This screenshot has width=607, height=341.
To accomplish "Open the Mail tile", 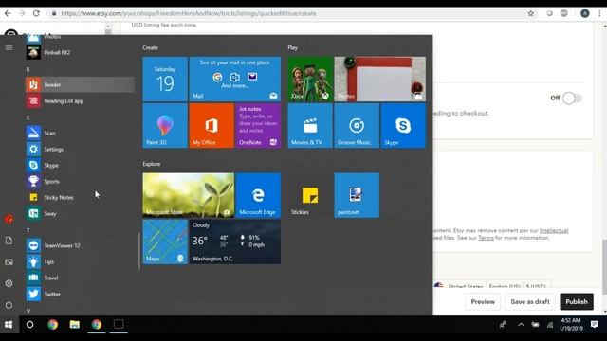I will (235, 80).
